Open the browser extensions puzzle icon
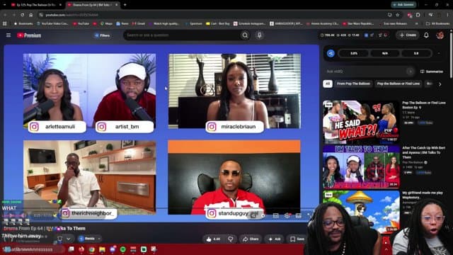This screenshot has height=255, width=453. pos(418,15)
